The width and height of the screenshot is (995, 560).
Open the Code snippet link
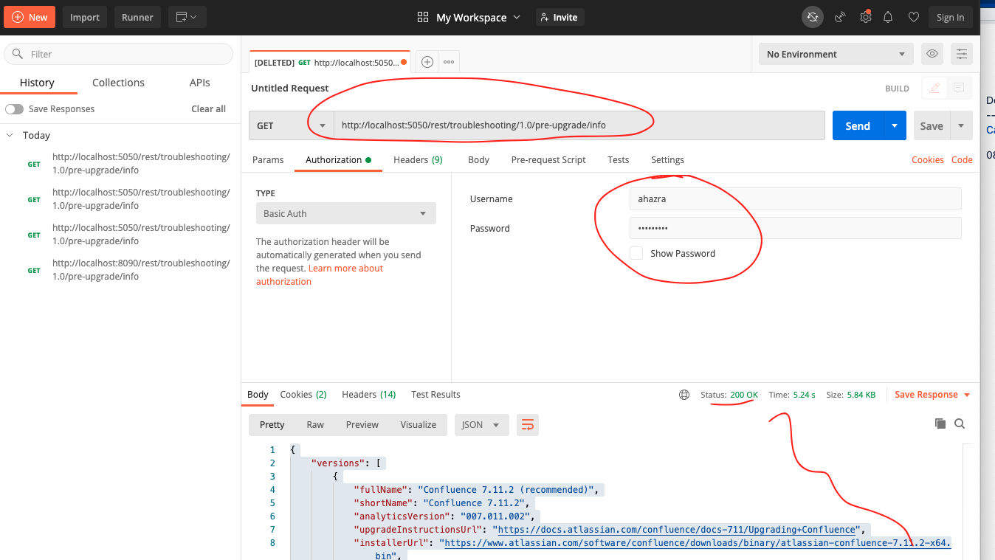click(962, 159)
